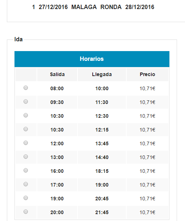The image size is (185, 221).
Task: Pick the 10:30 trip arriving at 12:15
Action: (26, 129)
